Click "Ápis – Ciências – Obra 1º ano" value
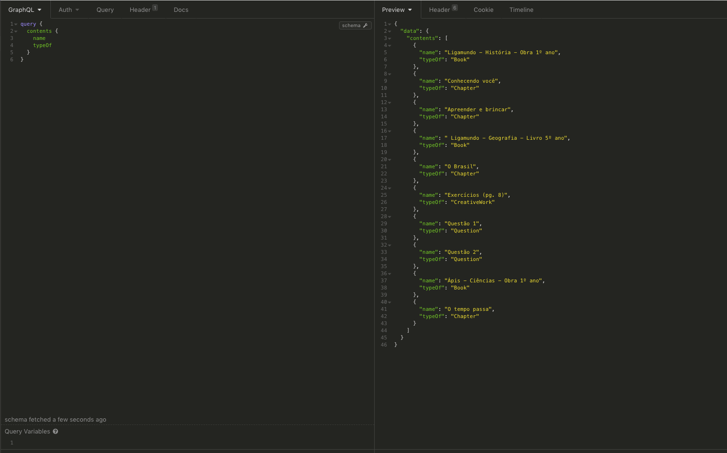Image resolution: width=727 pixels, height=453 pixels. 493,280
